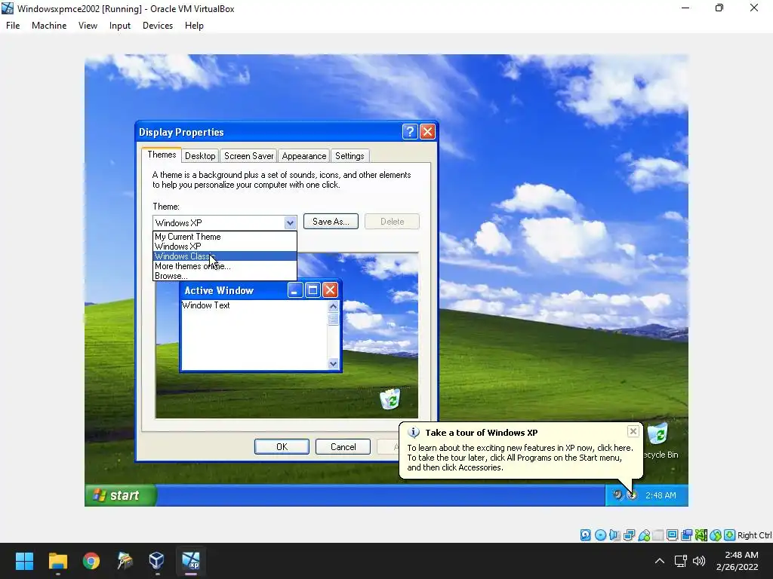Click the first XP system tray icon

coord(617,495)
